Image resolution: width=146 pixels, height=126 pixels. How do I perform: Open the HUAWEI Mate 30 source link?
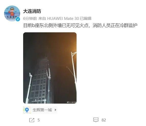point(63,19)
